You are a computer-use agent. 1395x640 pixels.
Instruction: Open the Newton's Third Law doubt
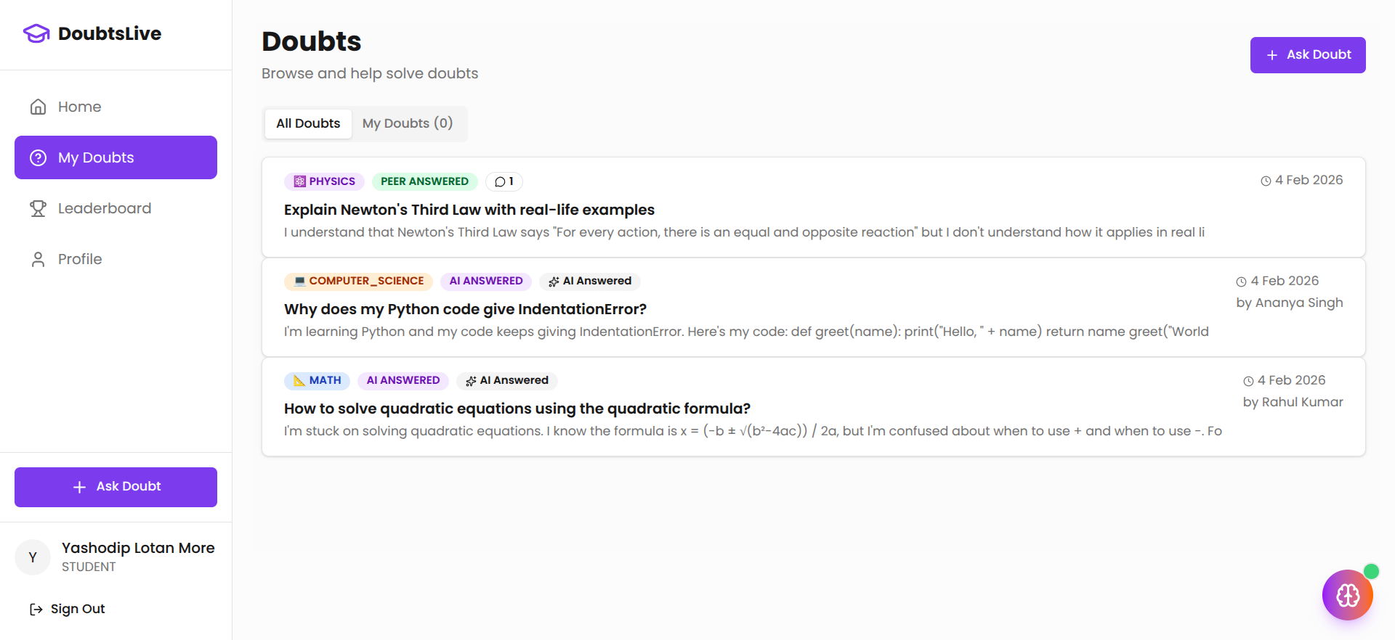click(x=469, y=210)
